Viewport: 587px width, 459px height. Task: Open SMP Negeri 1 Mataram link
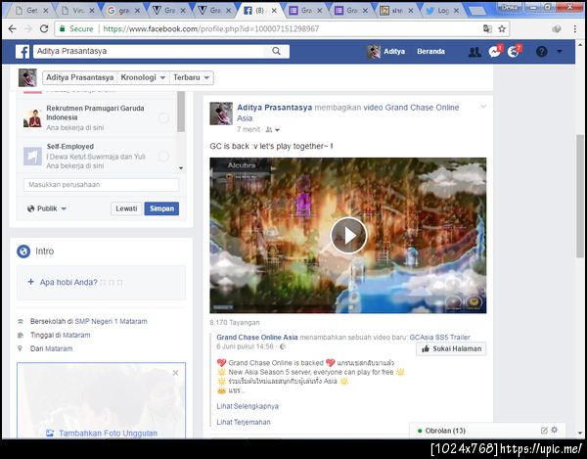(x=111, y=321)
